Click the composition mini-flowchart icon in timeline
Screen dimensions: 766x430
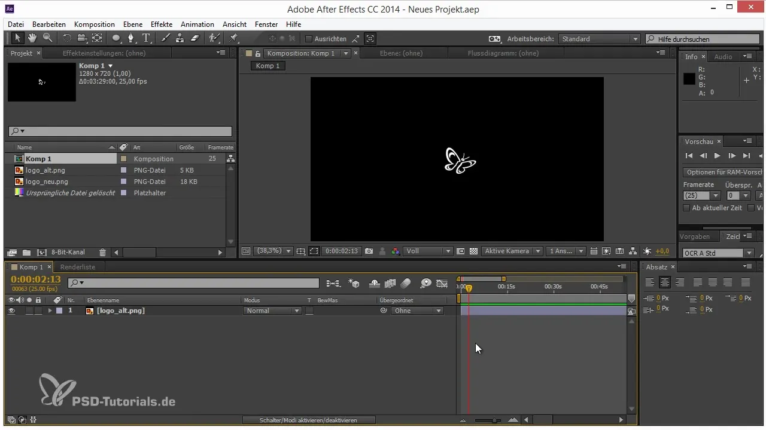pyautogui.click(x=333, y=283)
